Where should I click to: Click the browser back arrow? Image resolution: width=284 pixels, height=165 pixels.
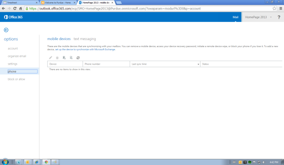3,8
